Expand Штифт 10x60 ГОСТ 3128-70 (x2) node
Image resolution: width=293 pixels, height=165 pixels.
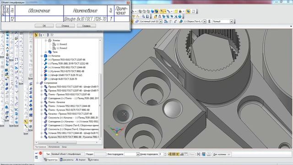pyautogui.click(x=42, y=75)
